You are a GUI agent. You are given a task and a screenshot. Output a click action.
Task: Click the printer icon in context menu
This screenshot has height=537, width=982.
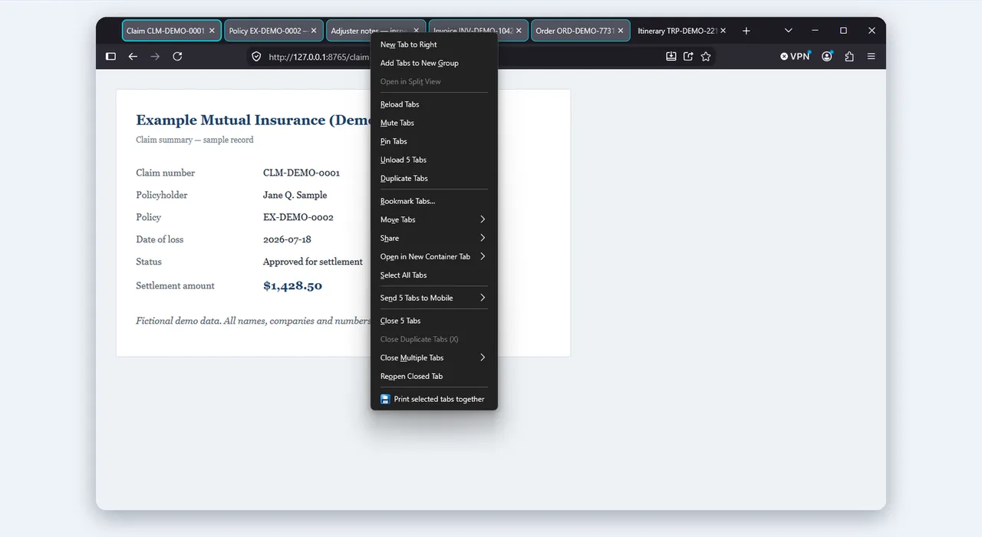pyautogui.click(x=385, y=399)
